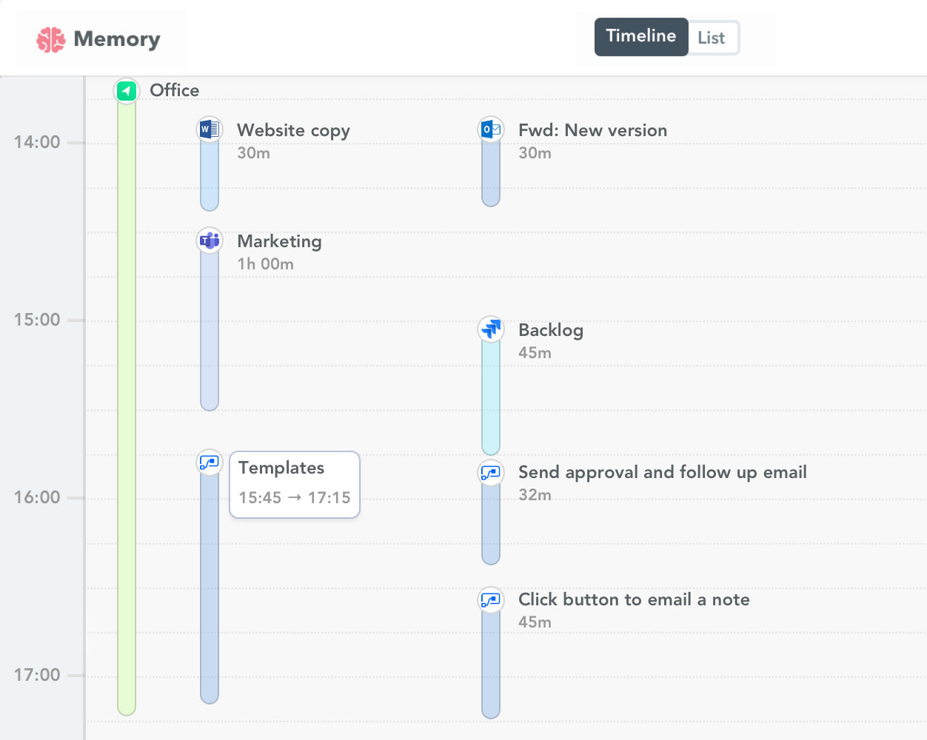Select the Backlog entry title
Image resolution: width=927 pixels, height=740 pixels.
pos(550,330)
